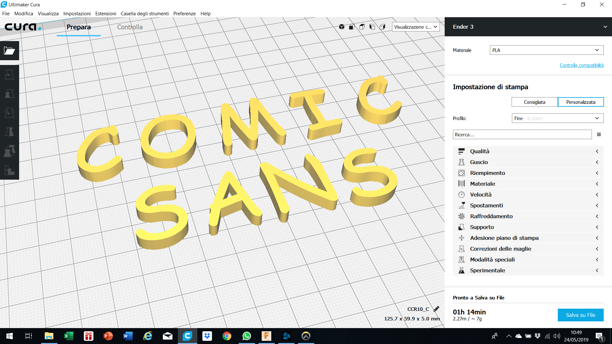
Task: Open the Profilo Fine 0.1mm dropdown
Action: [557, 118]
